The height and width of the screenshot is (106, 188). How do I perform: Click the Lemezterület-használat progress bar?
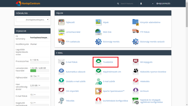(39, 71)
